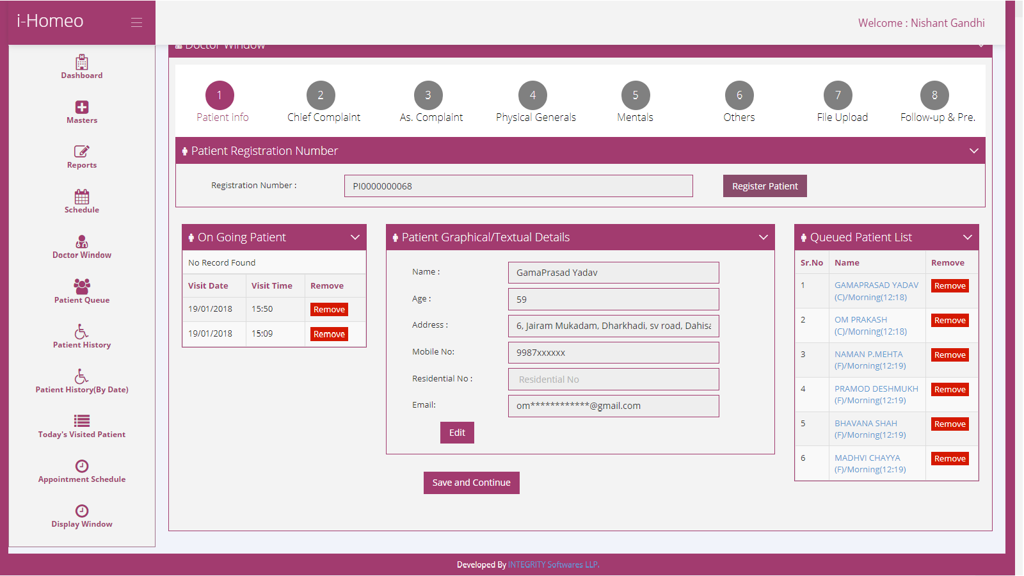This screenshot has width=1024, height=576.
Task: Collapse the Patient Registration Number panel
Action: [x=974, y=151]
